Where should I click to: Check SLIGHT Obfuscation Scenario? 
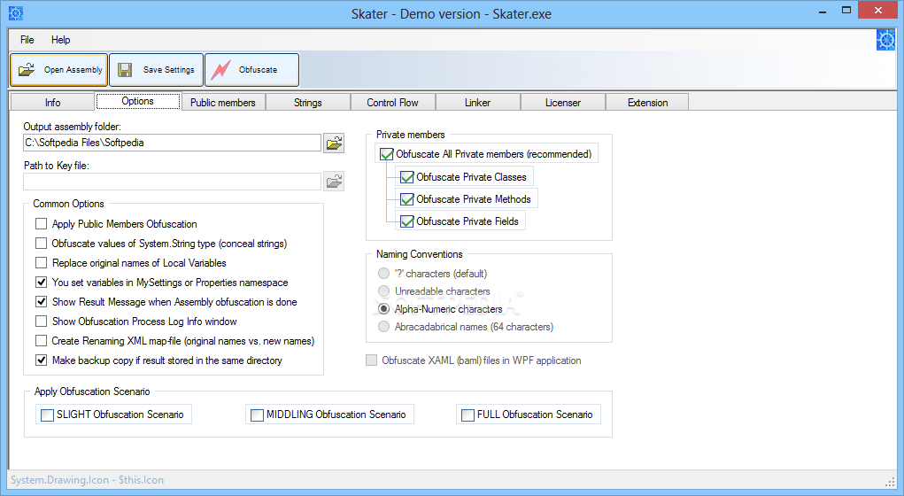point(47,415)
